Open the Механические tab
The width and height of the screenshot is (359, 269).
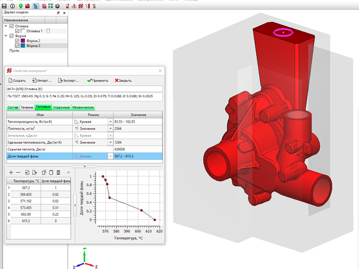[x=83, y=108]
